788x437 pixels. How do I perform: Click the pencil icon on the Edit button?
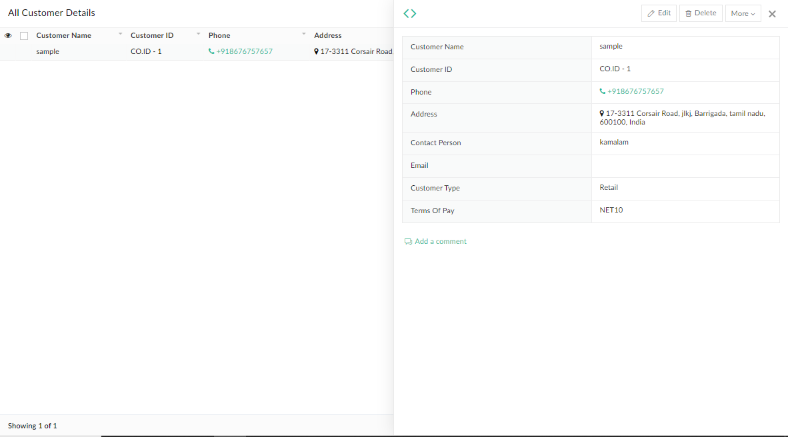click(651, 13)
